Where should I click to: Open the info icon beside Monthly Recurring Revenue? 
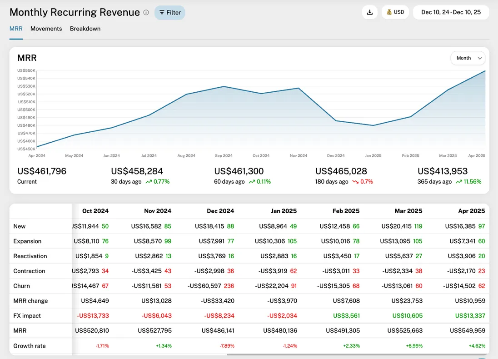[x=146, y=13]
